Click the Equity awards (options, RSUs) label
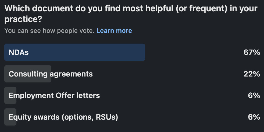The image size is (264, 132). click(63, 117)
